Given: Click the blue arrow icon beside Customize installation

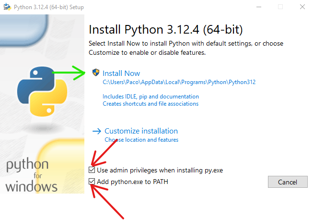Looking at the screenshot, I should [97, 131].
